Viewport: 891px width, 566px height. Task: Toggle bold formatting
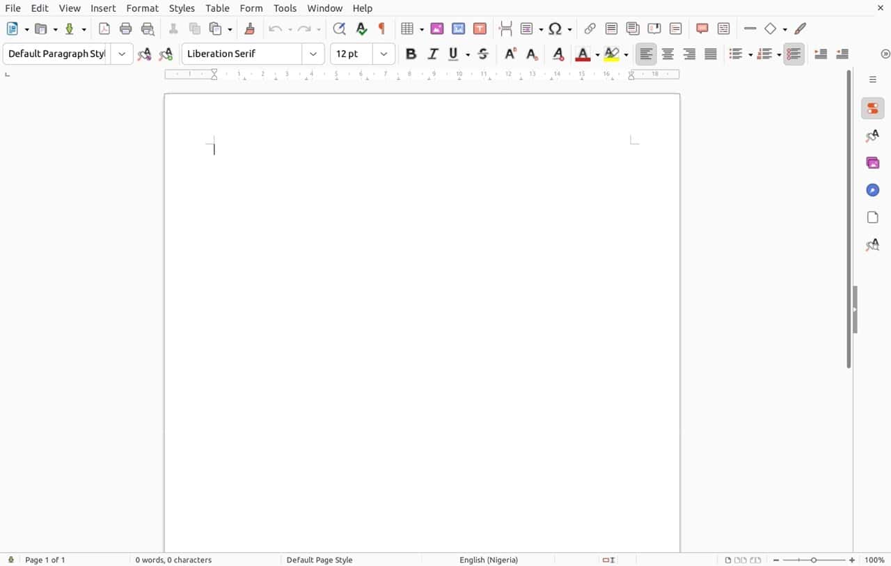[411, 54]
